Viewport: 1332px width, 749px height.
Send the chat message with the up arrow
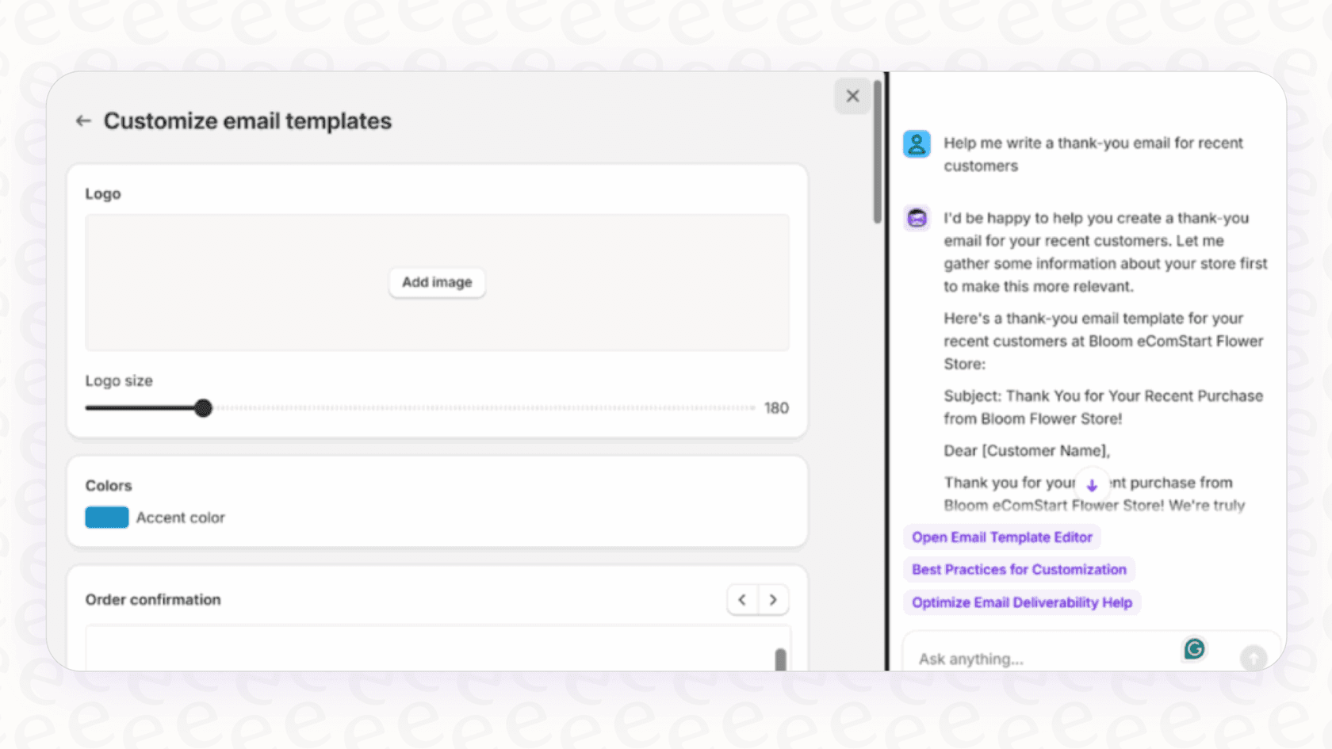tap(1254, 658)
